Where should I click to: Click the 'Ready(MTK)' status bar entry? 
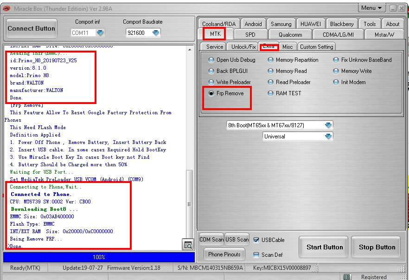25,268
